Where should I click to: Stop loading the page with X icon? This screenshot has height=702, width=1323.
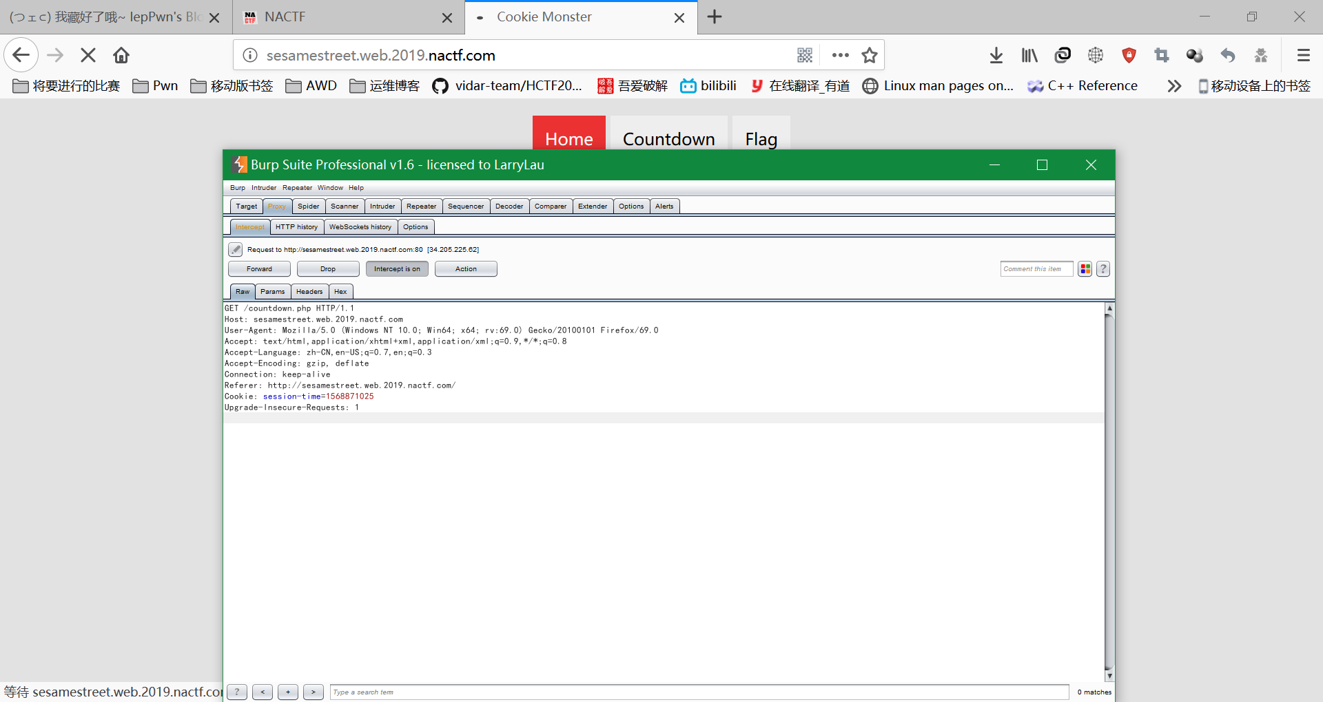[88, 55]
